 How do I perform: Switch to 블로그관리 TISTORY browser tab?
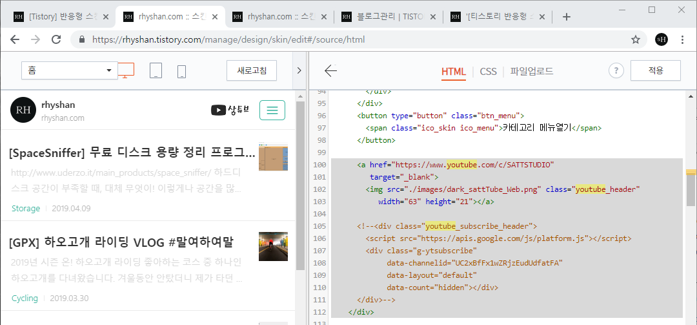pyautogui.click(x=389, y=17)
